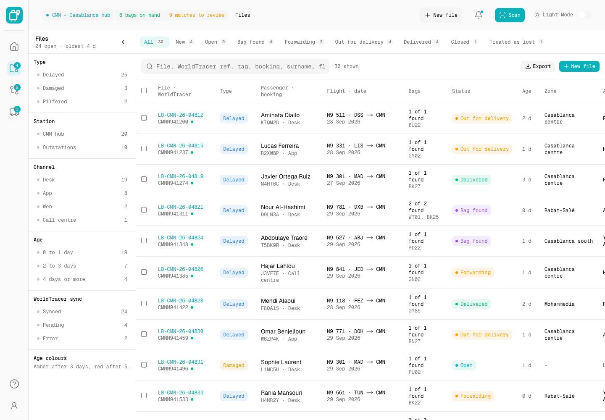Click the 9 matches to review chip
The height and width of the screenshot is (420, 605).
(x=197, y=15)
